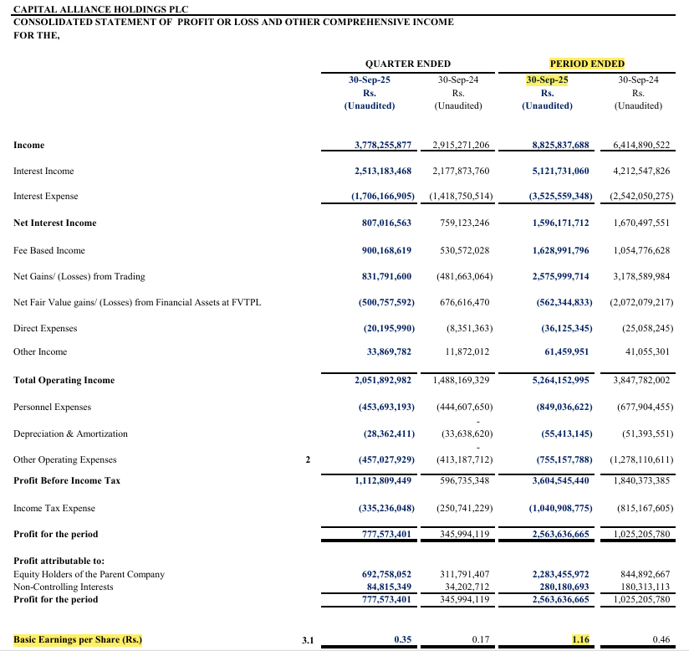Screen dimensions: 689x651
Task: Click the 'CAPITAL ALLIANCE HOLDINGS PLC' heading
Action: [x=100, y=9]
